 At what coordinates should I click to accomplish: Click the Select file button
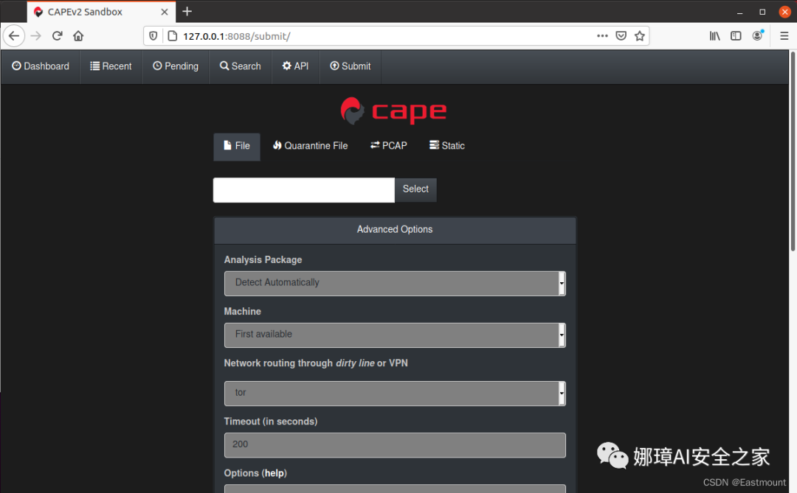[415, 189]
